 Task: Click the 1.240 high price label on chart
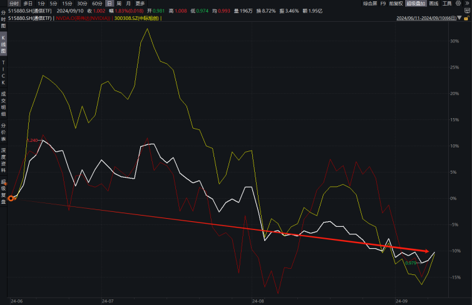coord(33,141)
